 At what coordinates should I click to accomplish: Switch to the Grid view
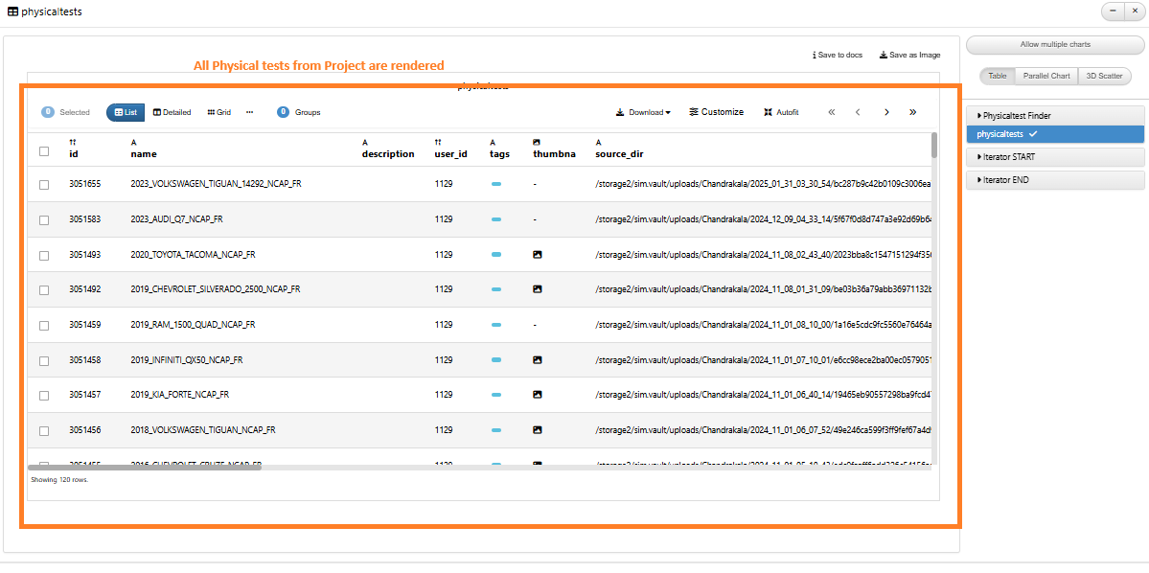(218, 112)
